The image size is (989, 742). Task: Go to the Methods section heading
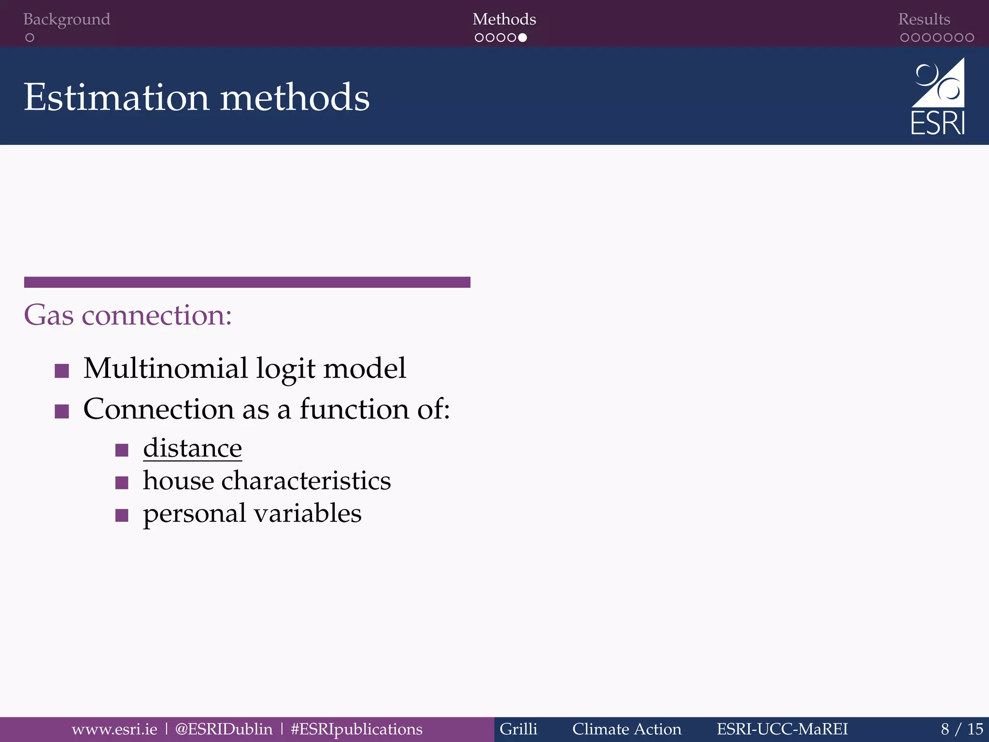[x=504, y=19]
